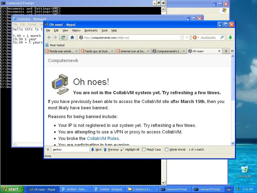Open the Edit menu in Mypal

click(56, 30)
